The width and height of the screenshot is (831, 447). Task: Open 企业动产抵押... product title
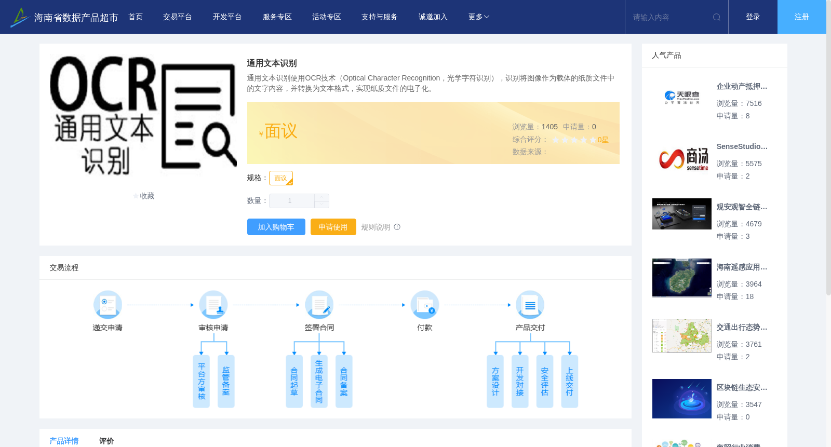pyautogui.click(x=742, y=87)
